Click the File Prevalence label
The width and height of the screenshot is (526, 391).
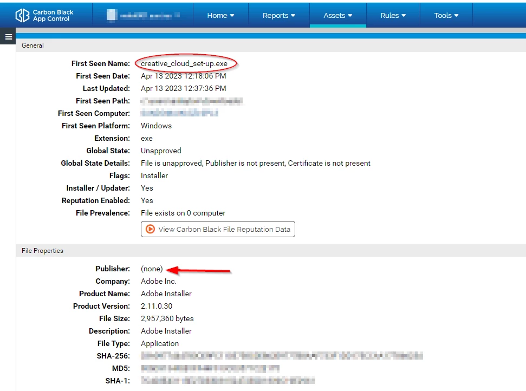(102, 213)
